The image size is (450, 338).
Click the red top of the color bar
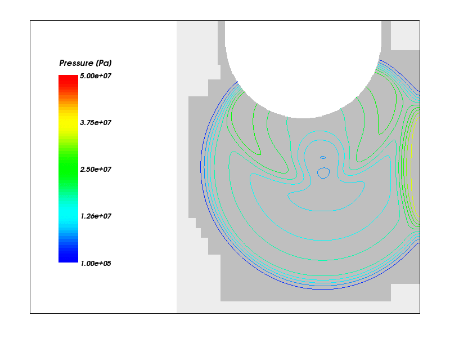click(x=68, y=81)
